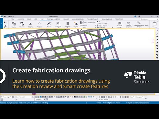Click the Quick Launch search field
Screen dimensions: 159x119
(x=149, y=19)
